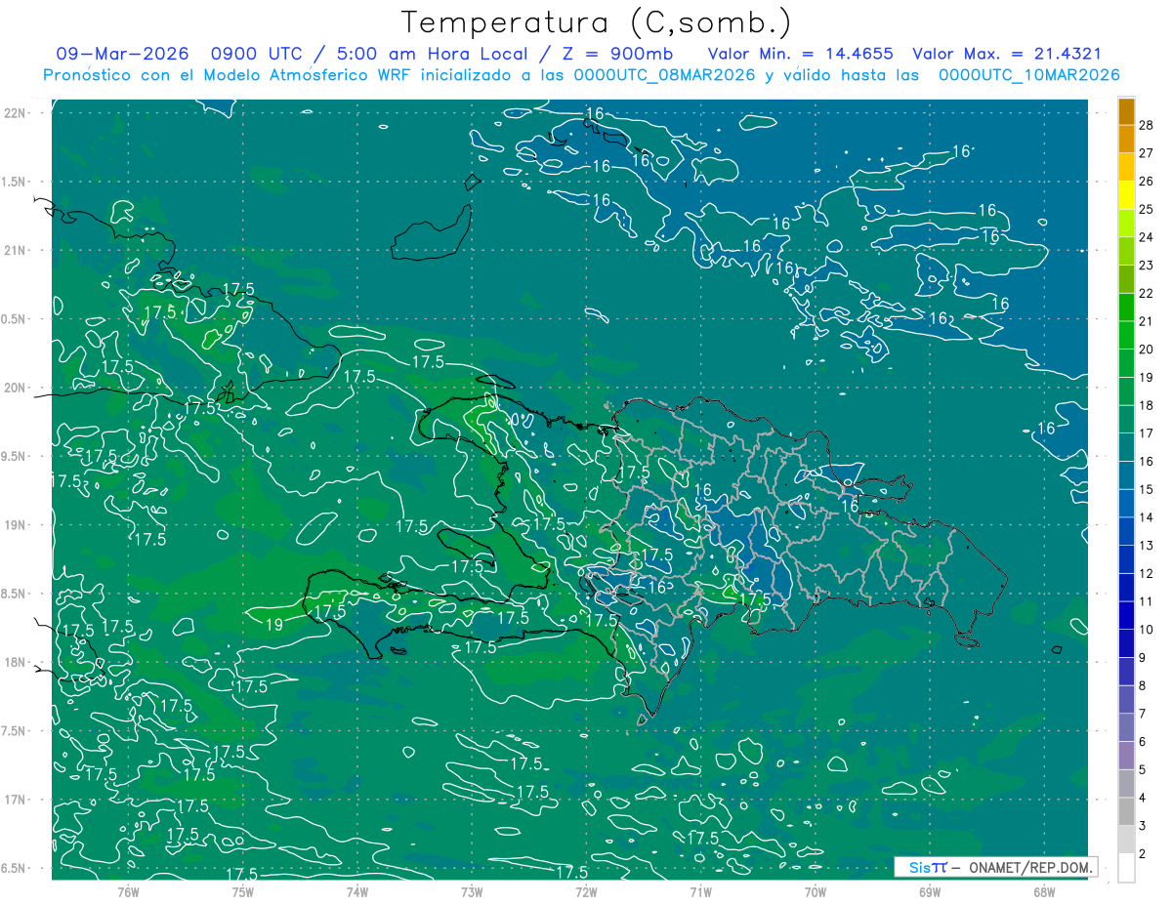Click the title 'Temperatura (C,somb.)'
1172x905 pixels.
click(597, 22)
